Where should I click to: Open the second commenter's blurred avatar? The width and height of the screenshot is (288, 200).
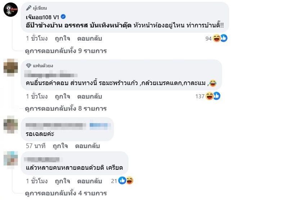click(x=11, y=66)
